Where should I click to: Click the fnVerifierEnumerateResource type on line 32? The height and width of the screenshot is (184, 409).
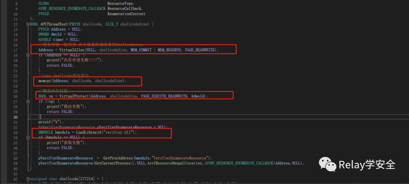tap(67, 127)
